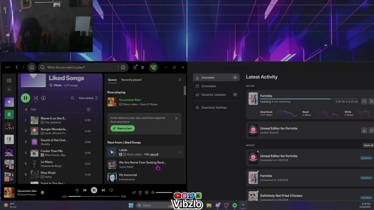Pause playback with the green Liked Songs button
This screenshot has width=374, height=210.
point(25,98)
